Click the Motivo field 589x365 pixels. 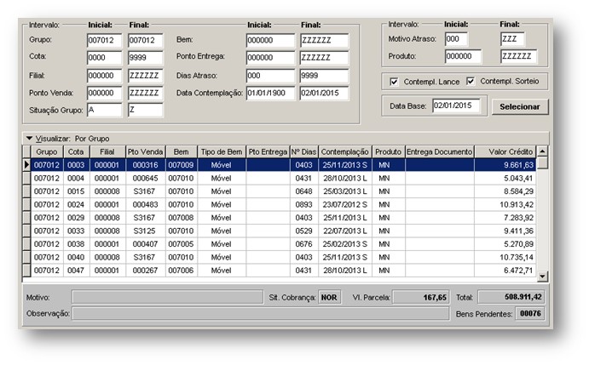point(168,298)
